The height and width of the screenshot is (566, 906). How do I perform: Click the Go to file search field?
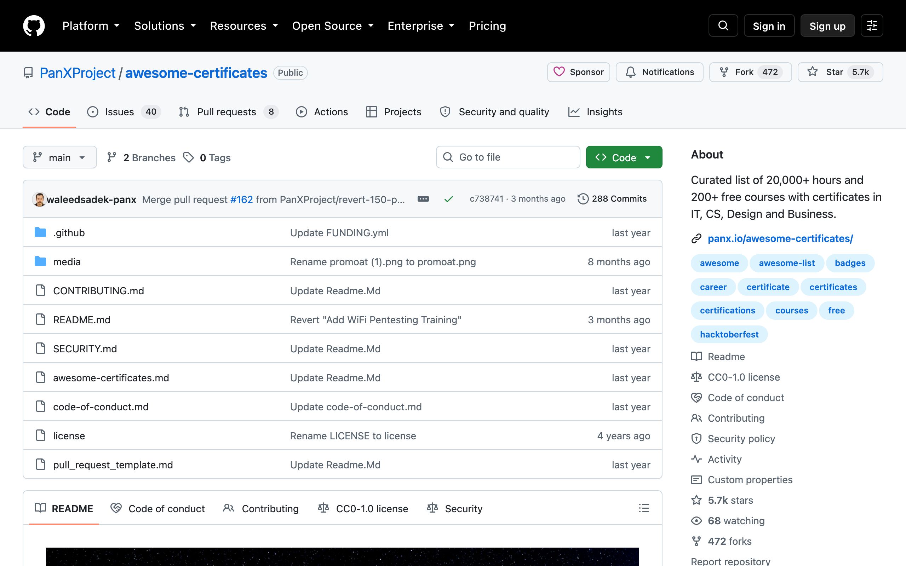[508, 157]
